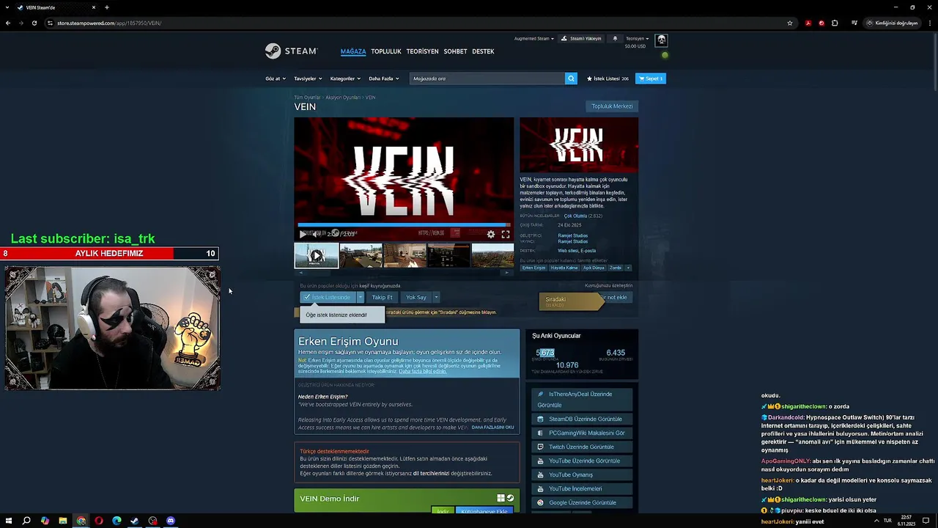Open Windows Start menu
This screenshot has width=938, height=528.
point(8,521)
